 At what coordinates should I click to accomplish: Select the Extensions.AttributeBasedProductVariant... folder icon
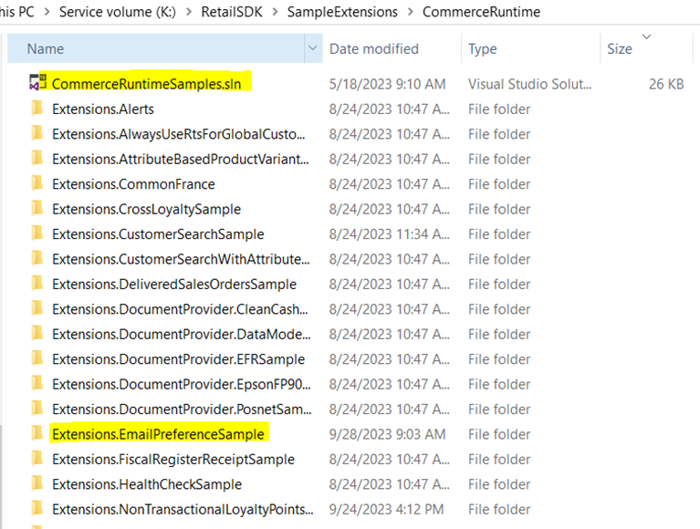37,158
